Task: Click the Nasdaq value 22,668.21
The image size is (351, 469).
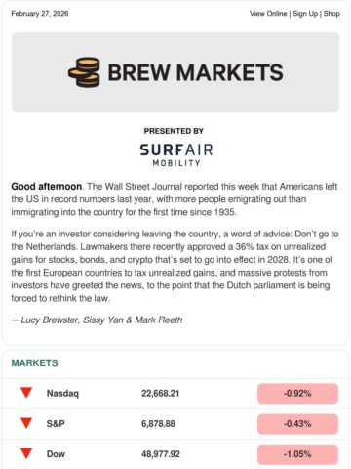Action: pyautogui.click(x=160, y=394)
